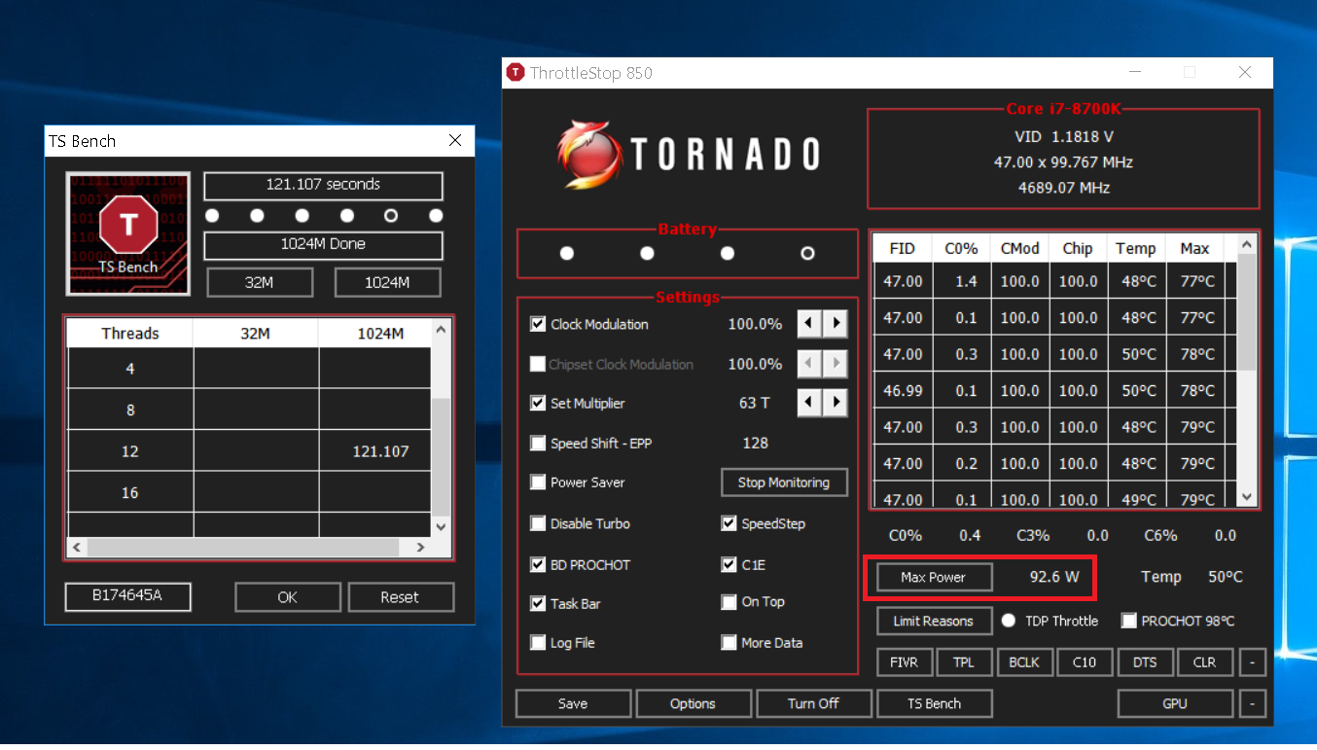This screenshot has height=750, width=1317.
Task: Click the Tornado flame logo
Action: (x=588, y=154)
